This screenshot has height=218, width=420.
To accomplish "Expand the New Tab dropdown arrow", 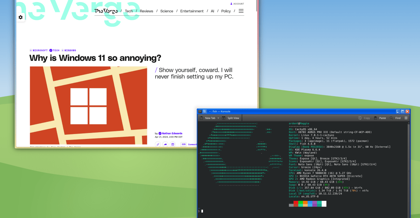I will pyautogui.click(x=218, y=118).
